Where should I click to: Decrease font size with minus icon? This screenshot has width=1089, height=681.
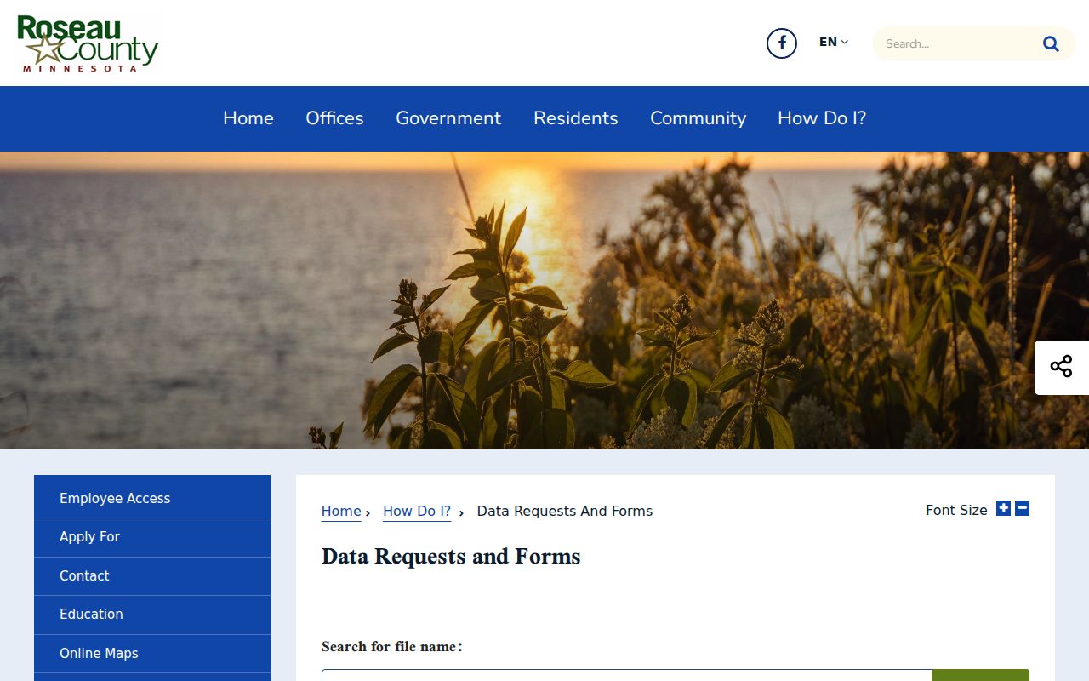1023,508
